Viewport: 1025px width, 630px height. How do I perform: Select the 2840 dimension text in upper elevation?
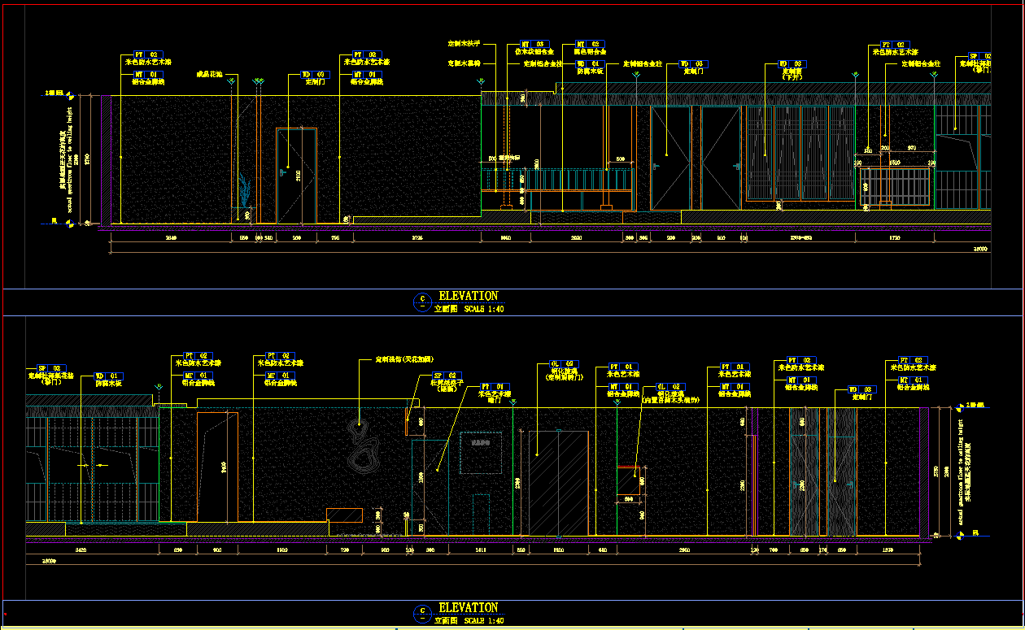tap(171, 238)
